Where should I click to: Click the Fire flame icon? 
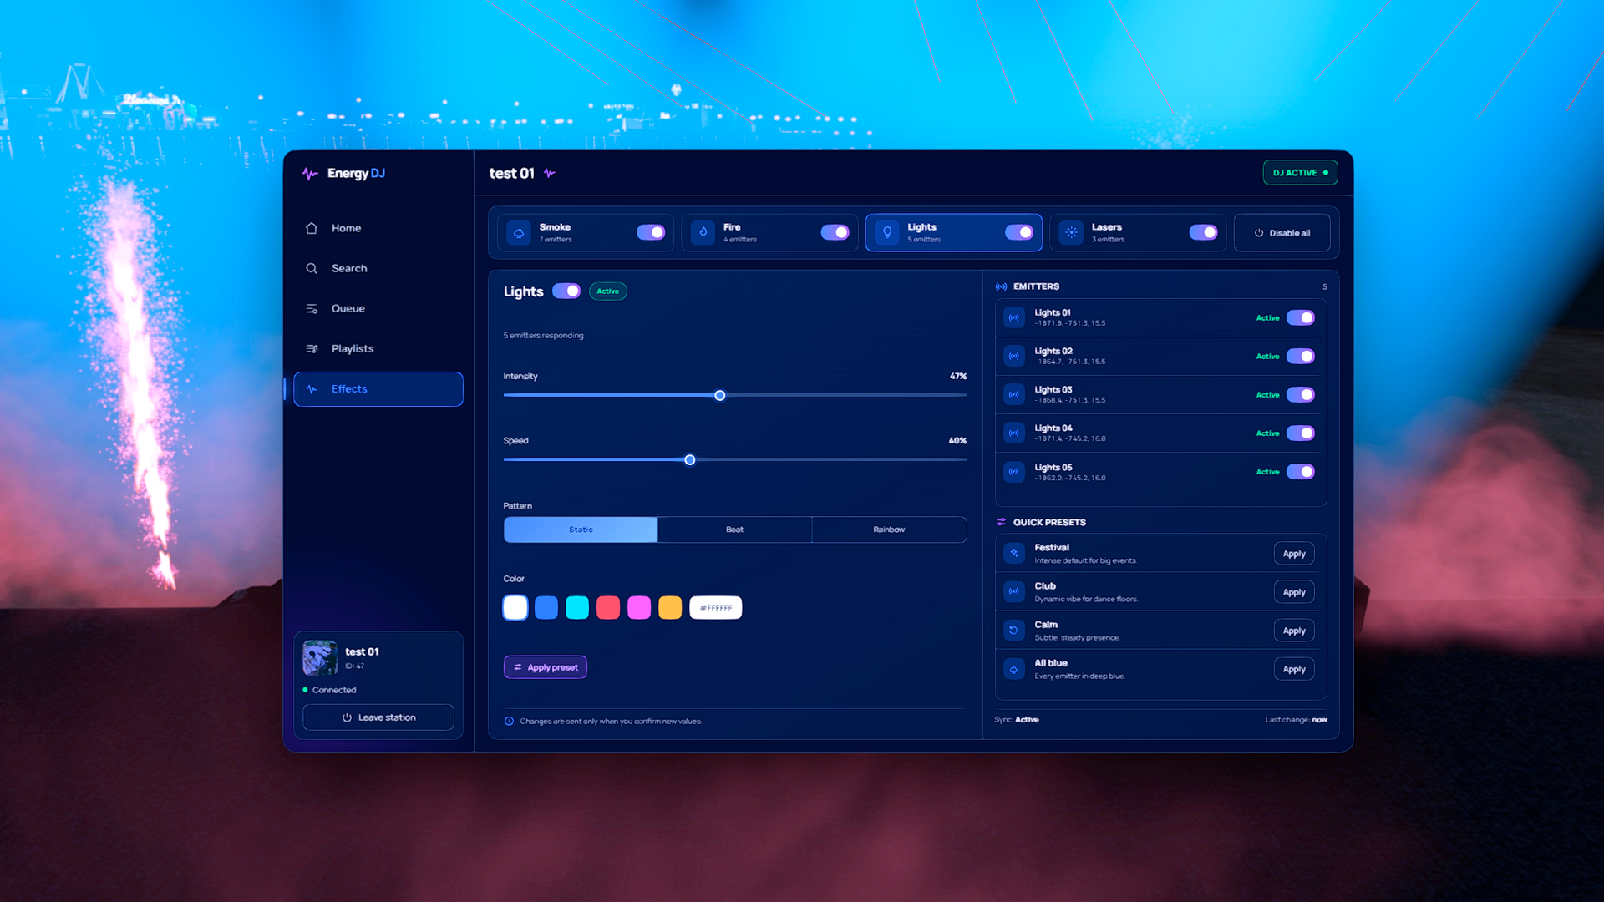(x=703, y=232)
